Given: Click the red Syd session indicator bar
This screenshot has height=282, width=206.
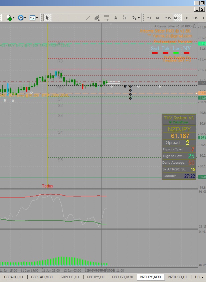Looking at the screenshot, I should click(155, 53).
